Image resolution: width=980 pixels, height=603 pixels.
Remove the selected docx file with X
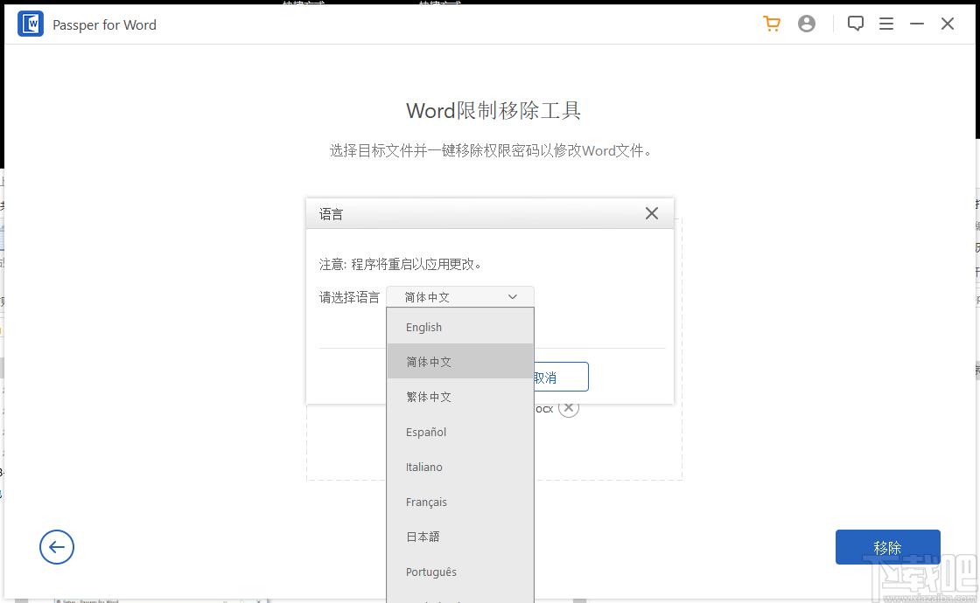(x=569, y=408)
